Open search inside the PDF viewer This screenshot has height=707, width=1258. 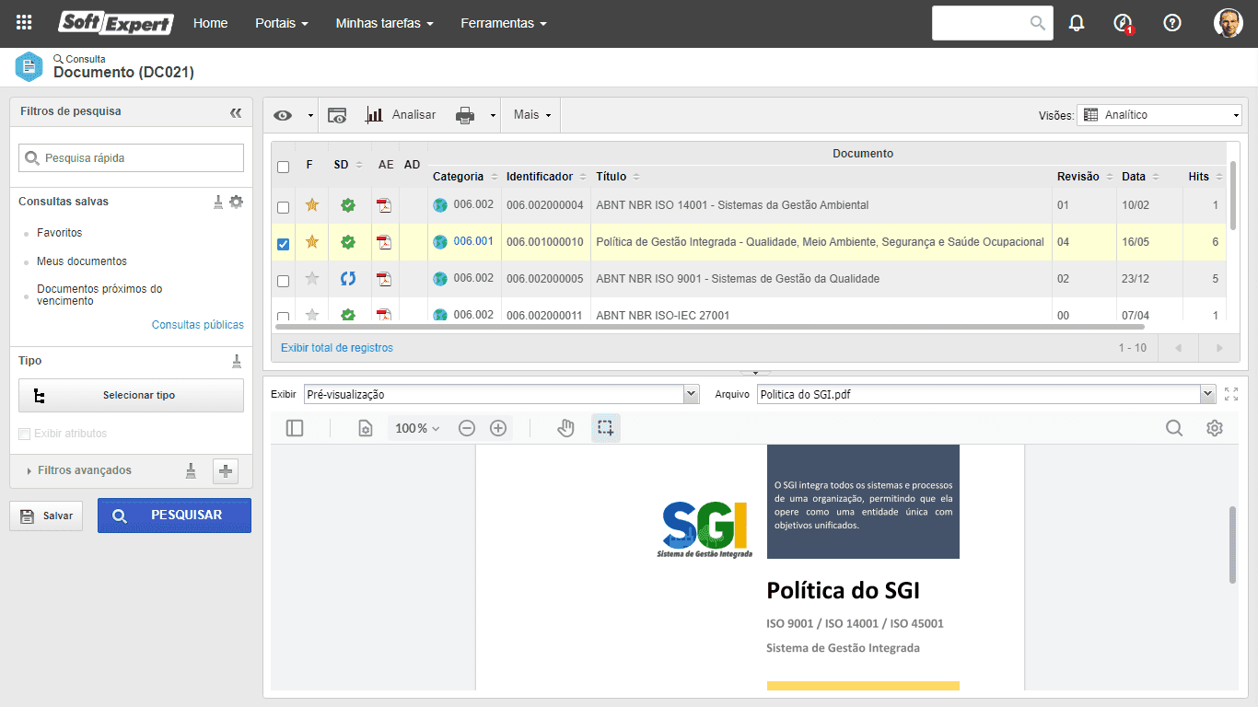pyautogui.click(x=1174, y=428)
